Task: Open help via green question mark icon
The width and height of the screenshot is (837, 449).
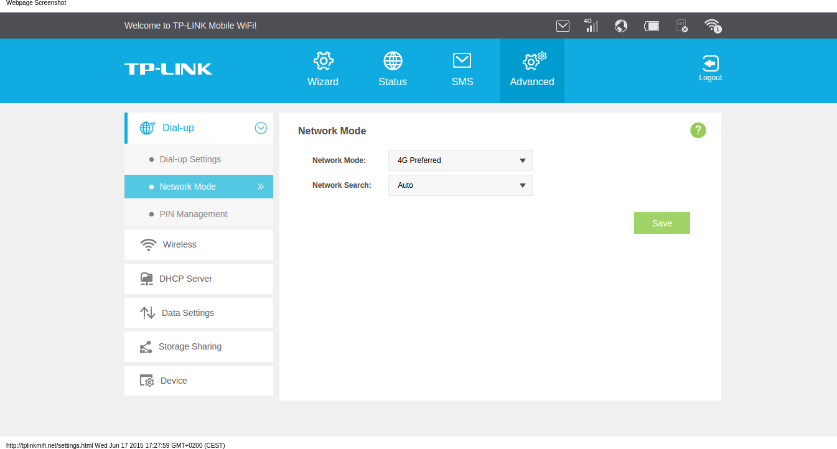Action: tap(698, 130)
